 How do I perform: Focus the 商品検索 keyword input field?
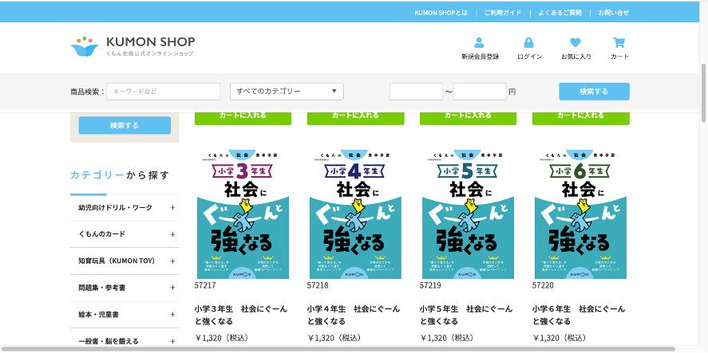[x=164, y=92]
